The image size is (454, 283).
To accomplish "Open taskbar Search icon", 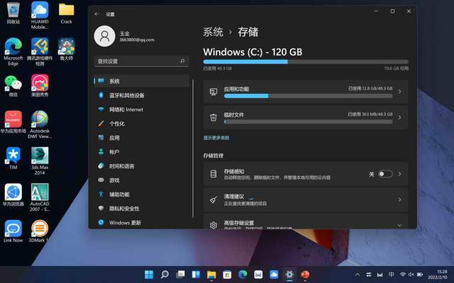I will pos(165,275).
